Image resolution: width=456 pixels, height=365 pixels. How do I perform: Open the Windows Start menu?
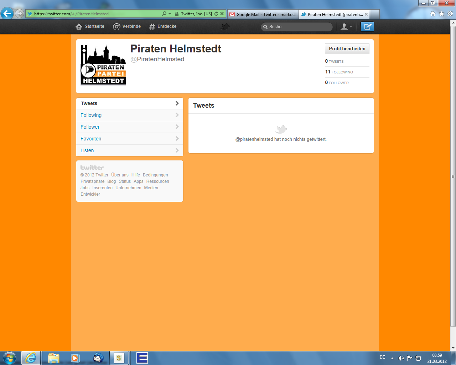10,358
